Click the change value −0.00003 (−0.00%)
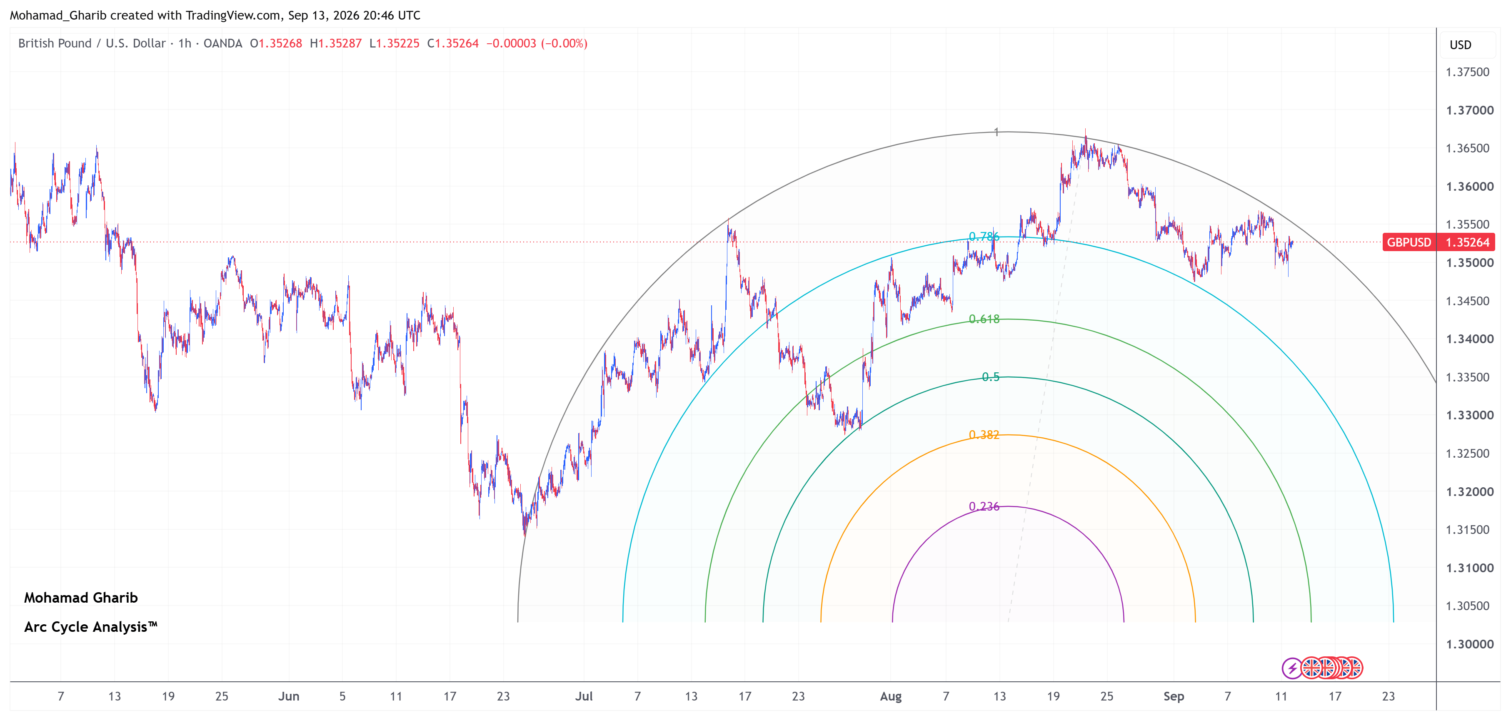1511x713 pixels. [537, 43]
